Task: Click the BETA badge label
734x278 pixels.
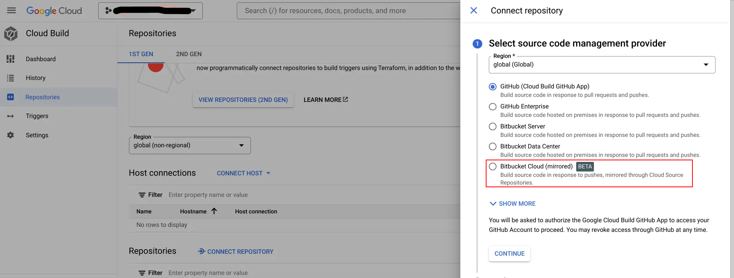Action: click(x=585, y=166)
